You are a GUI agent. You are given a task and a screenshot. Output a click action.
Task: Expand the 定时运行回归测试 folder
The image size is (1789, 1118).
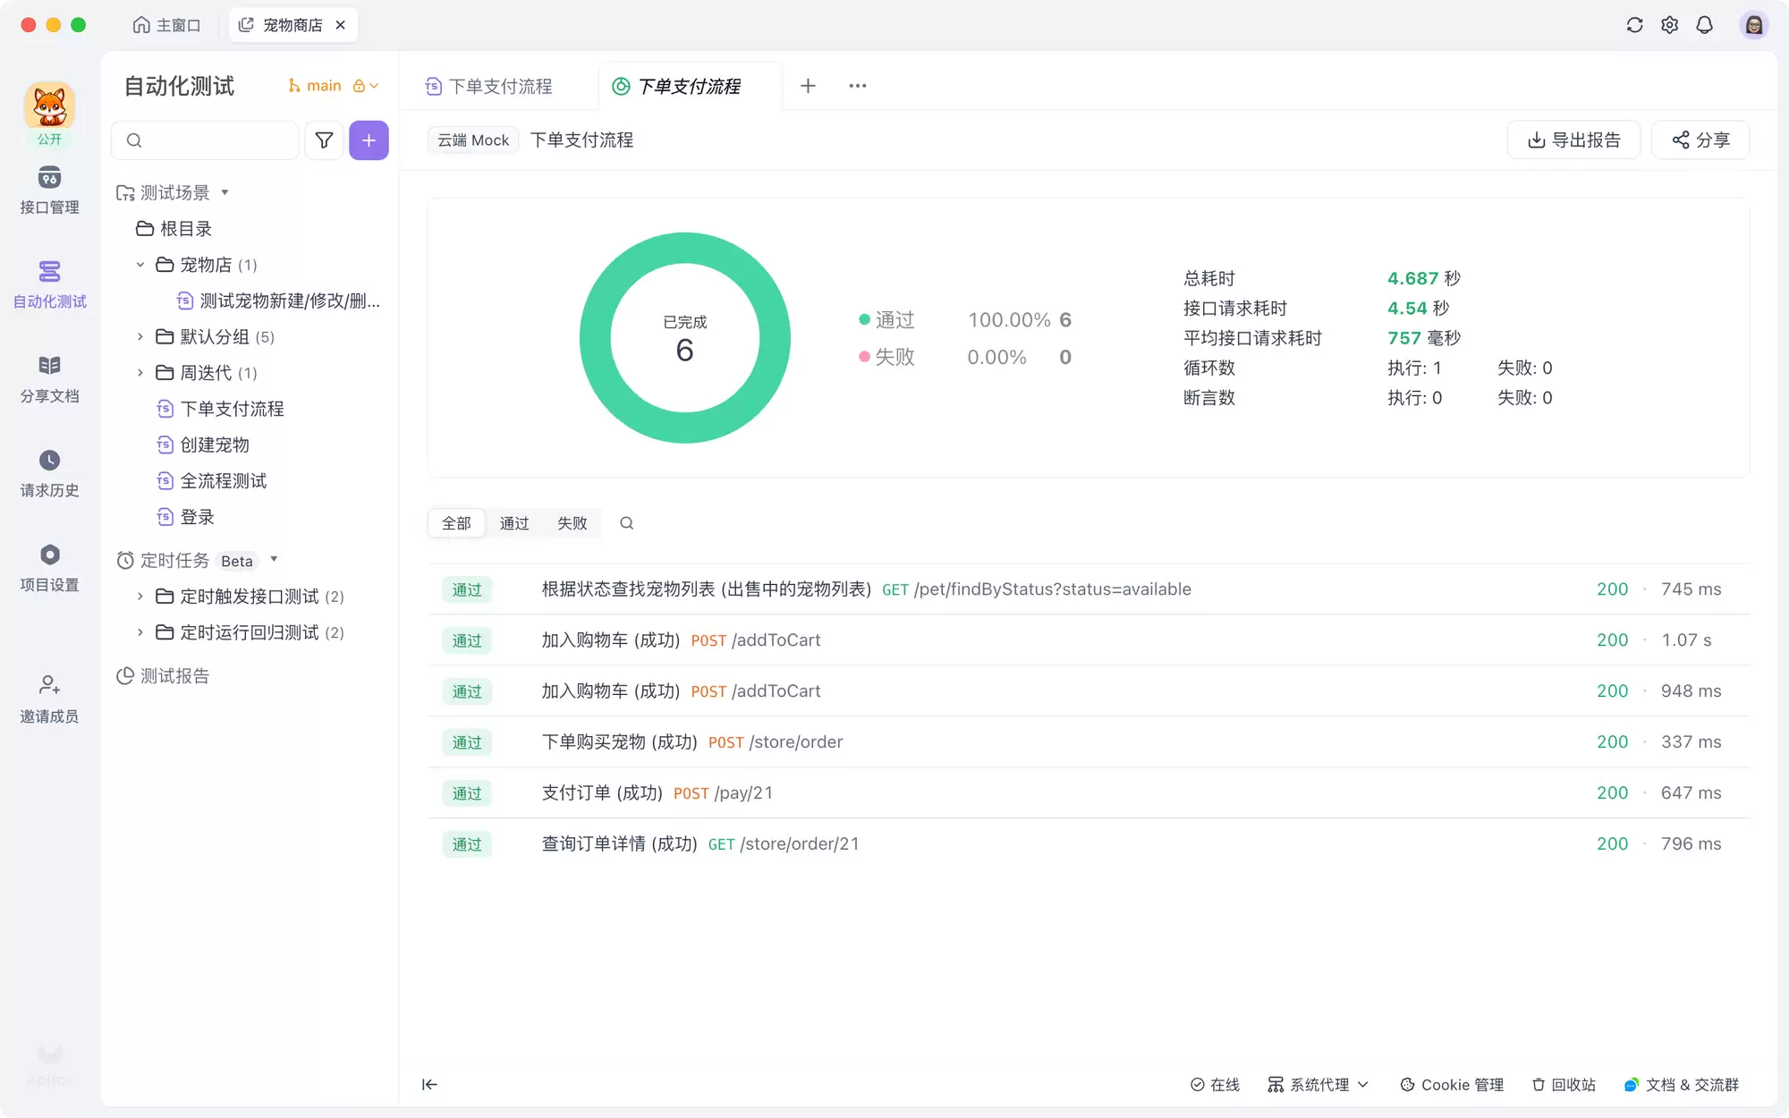click(x=140, y=632)
